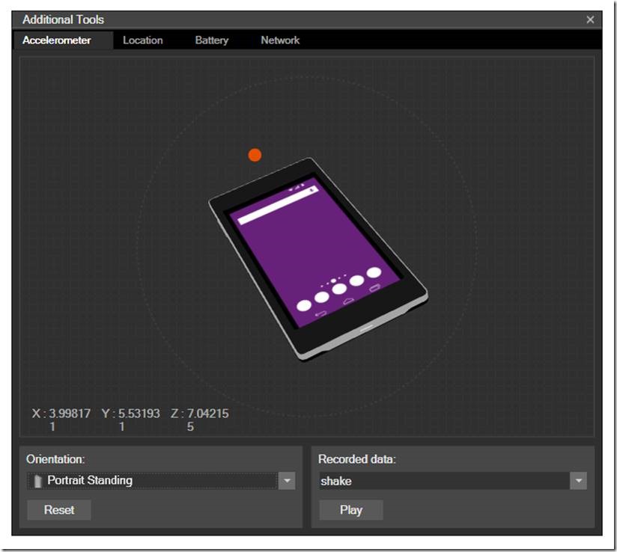Click the portrait phone icon beside Portrait Standing
This screenshot has height=552, width=617.
click(x=37, y=481)
